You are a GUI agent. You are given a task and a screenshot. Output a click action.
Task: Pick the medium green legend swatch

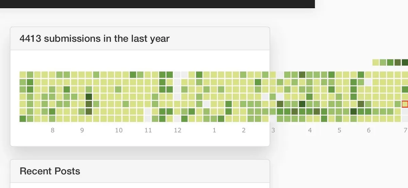tap(390, 62)
